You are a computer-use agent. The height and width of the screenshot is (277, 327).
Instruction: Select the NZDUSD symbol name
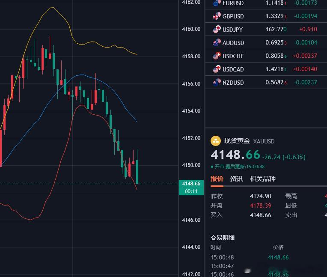(233, 83)
